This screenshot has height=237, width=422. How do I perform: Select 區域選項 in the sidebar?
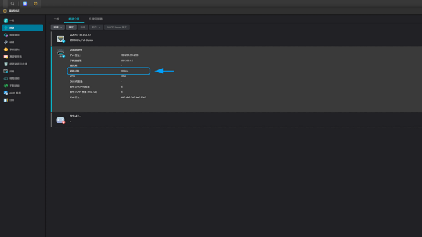coord(14,35)
